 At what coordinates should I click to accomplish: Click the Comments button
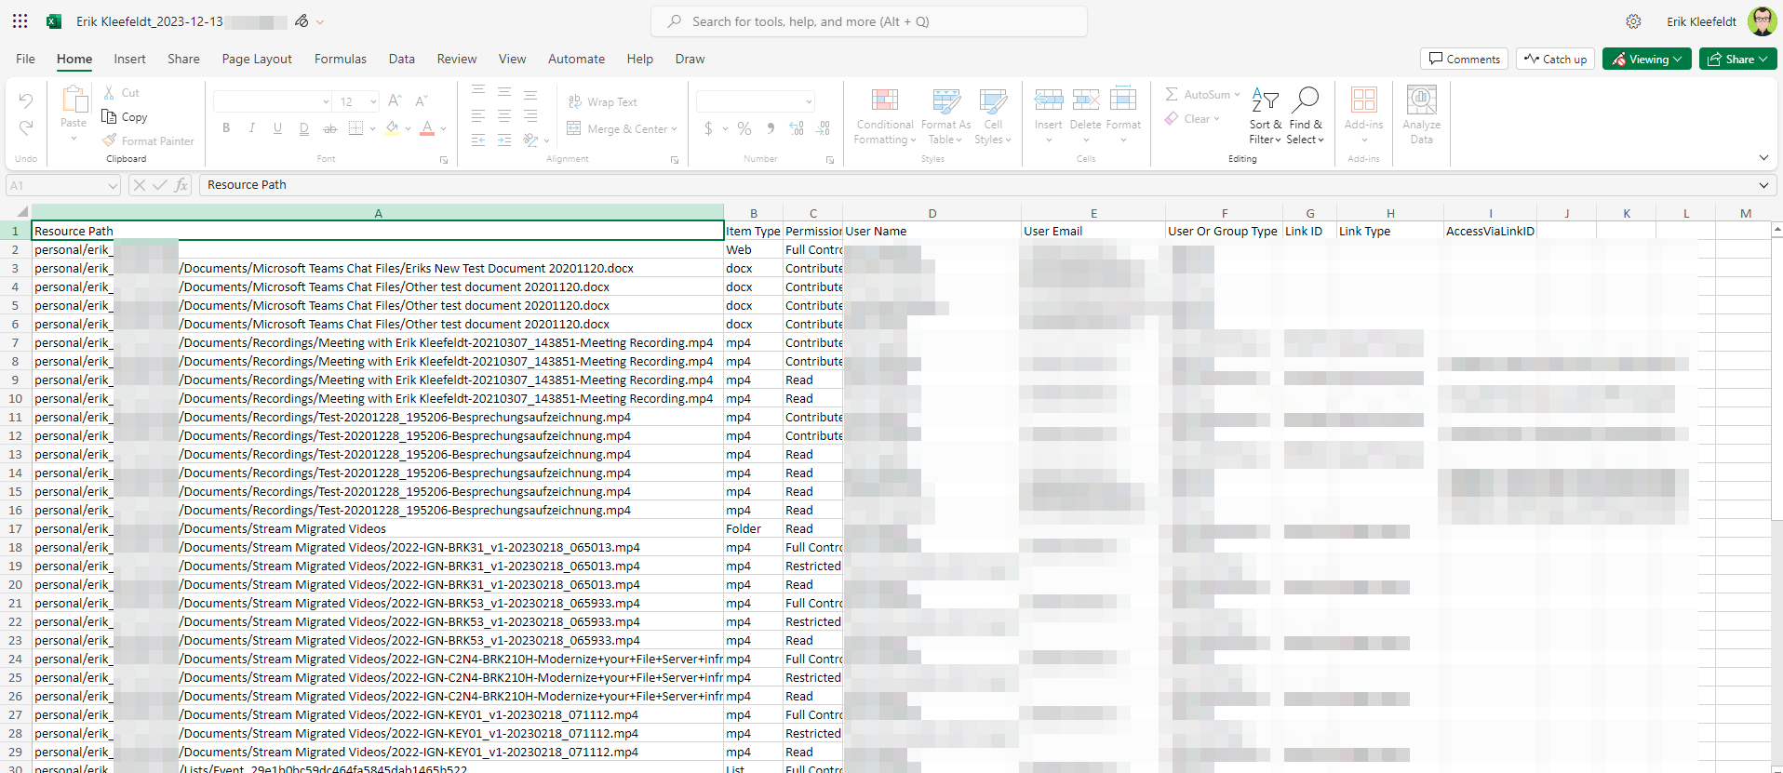click(1464, 59)
